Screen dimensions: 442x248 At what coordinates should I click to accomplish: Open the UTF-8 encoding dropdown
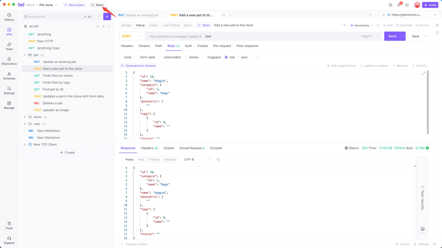click(x=197, y=159)
